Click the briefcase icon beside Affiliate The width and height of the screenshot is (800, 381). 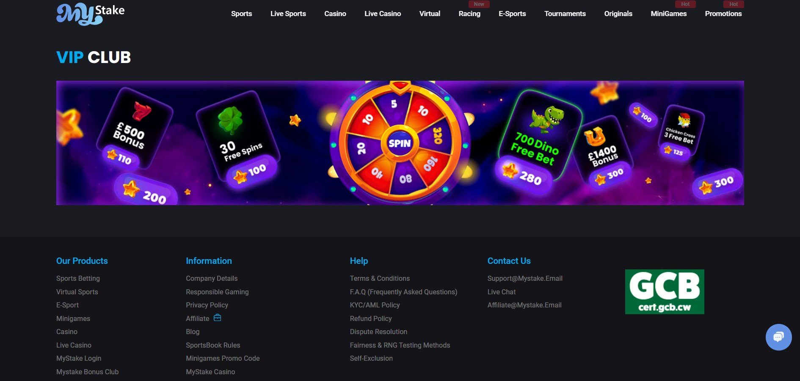[218, 318]
